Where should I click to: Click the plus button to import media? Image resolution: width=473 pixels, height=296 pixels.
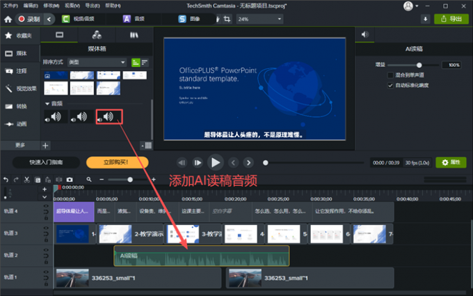coord(45,146)
